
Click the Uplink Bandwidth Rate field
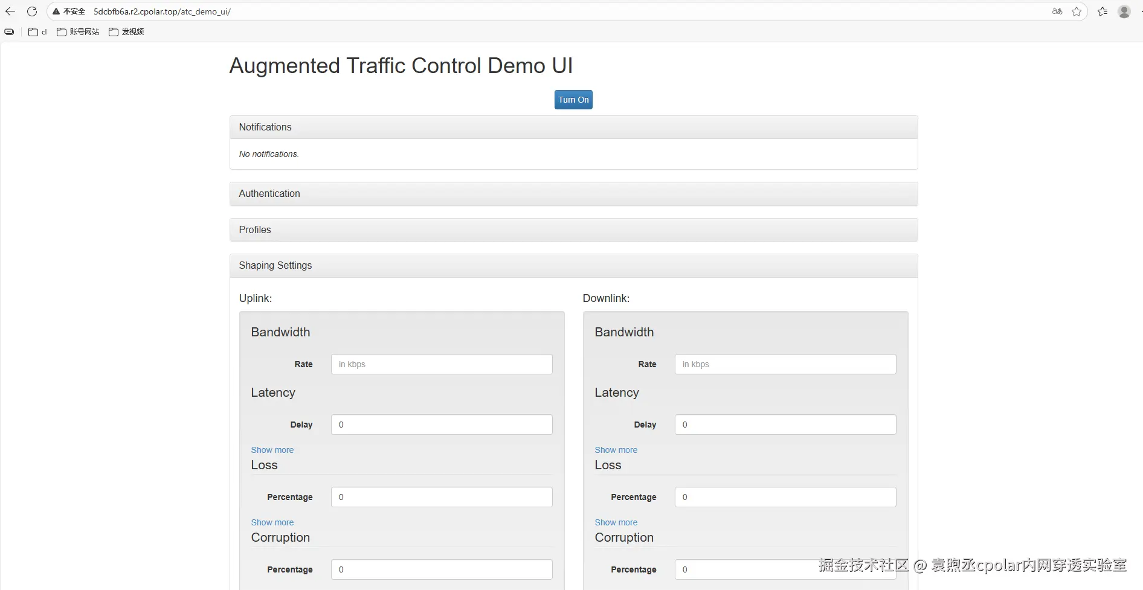442,364
